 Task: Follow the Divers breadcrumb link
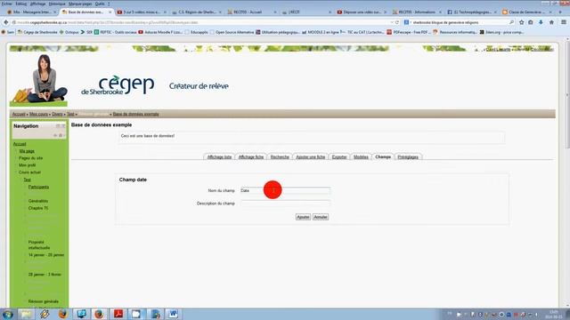[57, 115]
